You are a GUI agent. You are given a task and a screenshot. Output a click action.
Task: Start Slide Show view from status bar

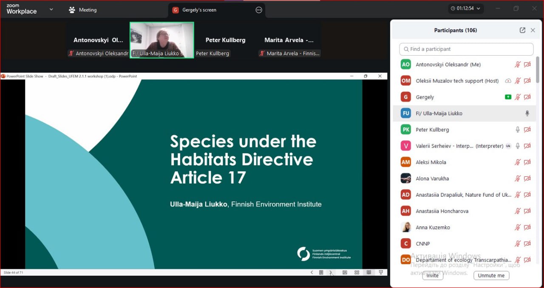tap(381, 272)
